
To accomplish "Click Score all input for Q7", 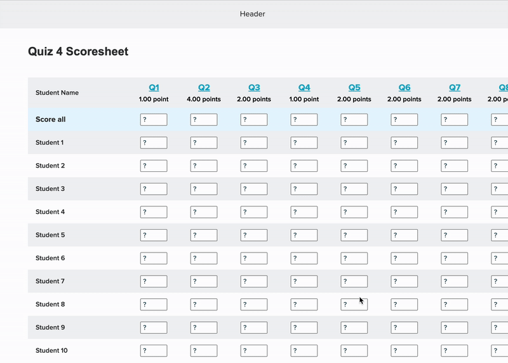I will click(455, 119).
